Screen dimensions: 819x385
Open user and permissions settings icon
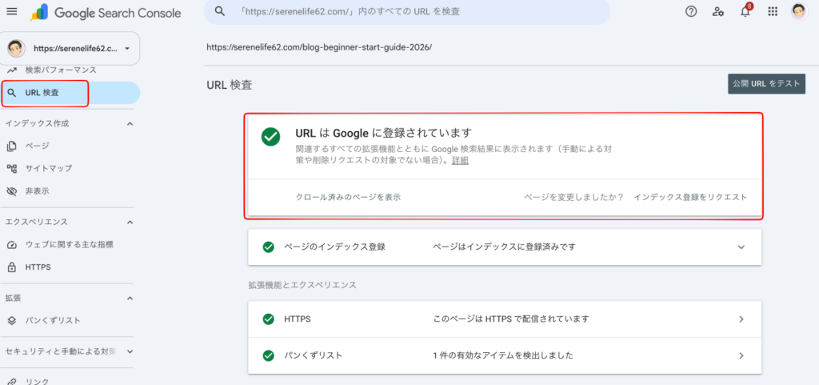click(718, 11)
